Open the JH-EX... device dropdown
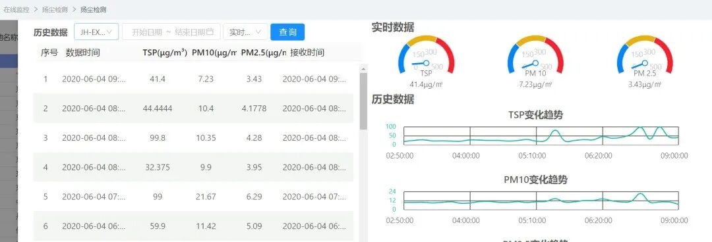The height and width of the screenshot is (242, 712). (x=96, y=32)
